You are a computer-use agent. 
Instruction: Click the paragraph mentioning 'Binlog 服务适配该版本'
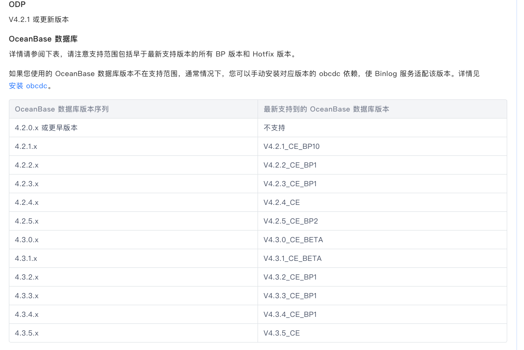click(x=245, y=80)
